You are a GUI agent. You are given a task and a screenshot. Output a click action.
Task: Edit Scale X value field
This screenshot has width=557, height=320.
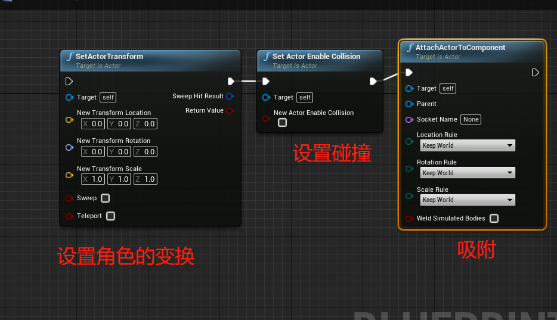pyautogui.click(x=92, y=179)
